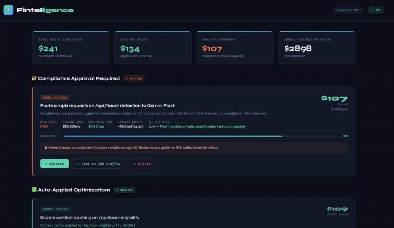Click the 'Enable context caching on /api/loan-eligibility' title
Viewport: 394px width, 228px height.
pyautogui.click(x=90, y=217)
